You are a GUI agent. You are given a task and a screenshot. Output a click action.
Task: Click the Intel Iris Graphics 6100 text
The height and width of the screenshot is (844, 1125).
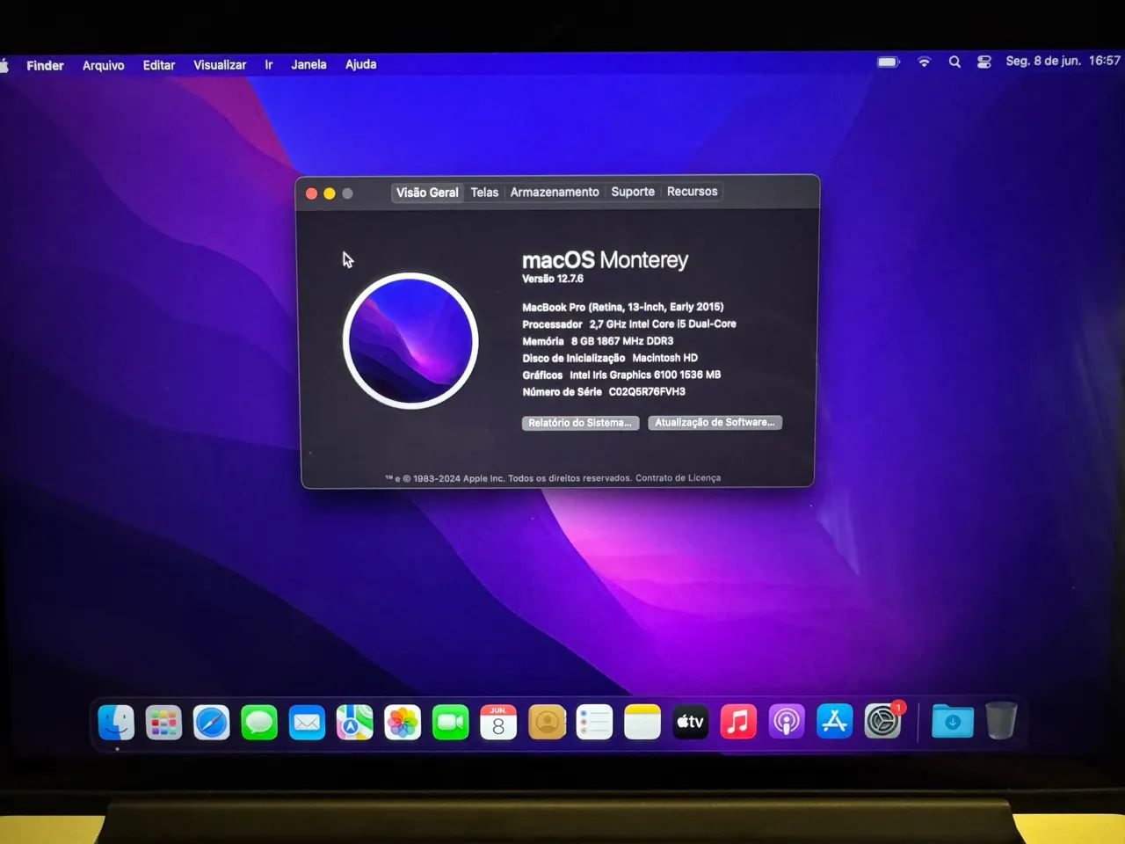[x=645, y=375]
